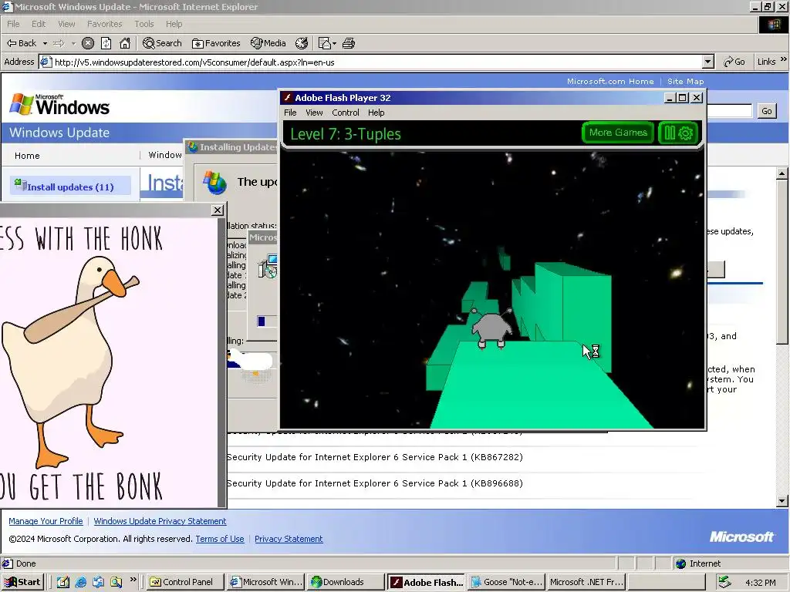Click the page scrollbar down arrow

(x=782, y=501)
